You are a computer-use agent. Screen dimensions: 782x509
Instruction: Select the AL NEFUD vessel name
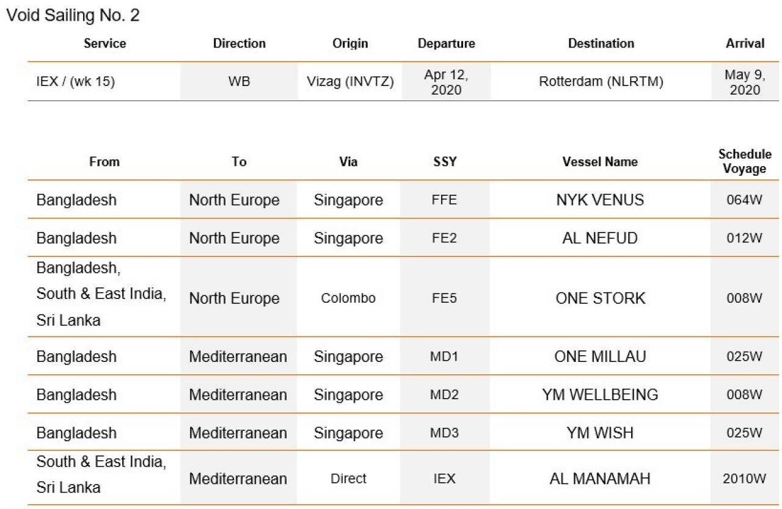click(x=600, y=238)
